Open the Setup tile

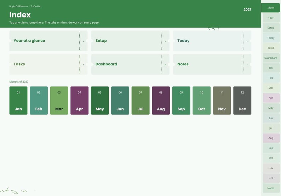[130, 41]
